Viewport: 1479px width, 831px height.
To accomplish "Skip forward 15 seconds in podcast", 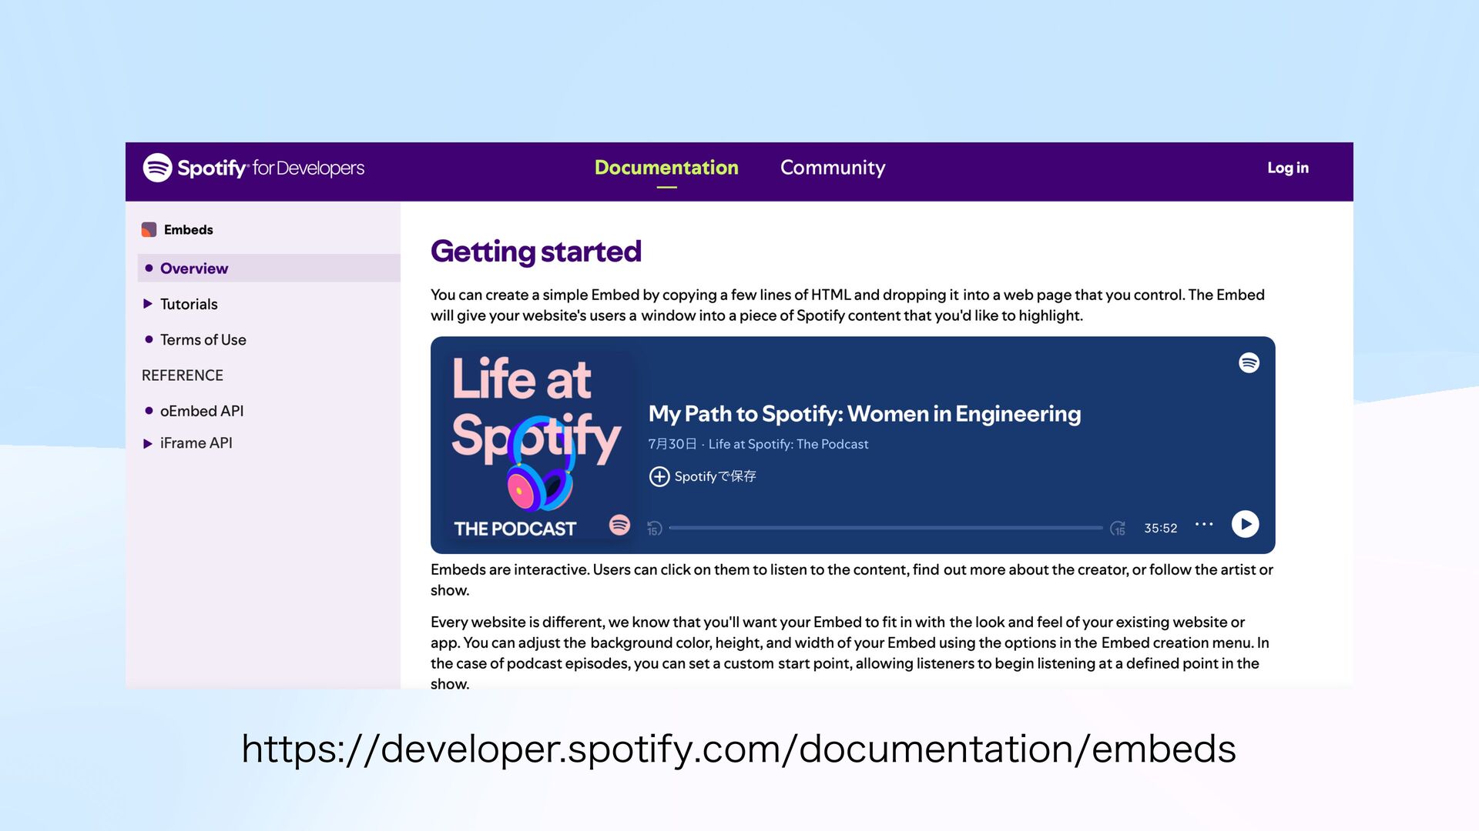I will tap(1118, 529).
